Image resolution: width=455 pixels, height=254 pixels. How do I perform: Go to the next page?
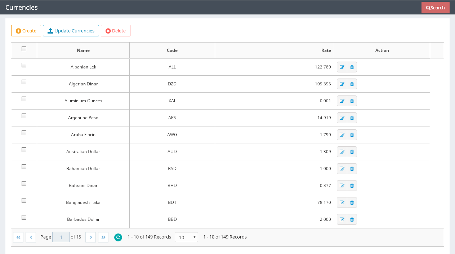[x=90, y=237]
